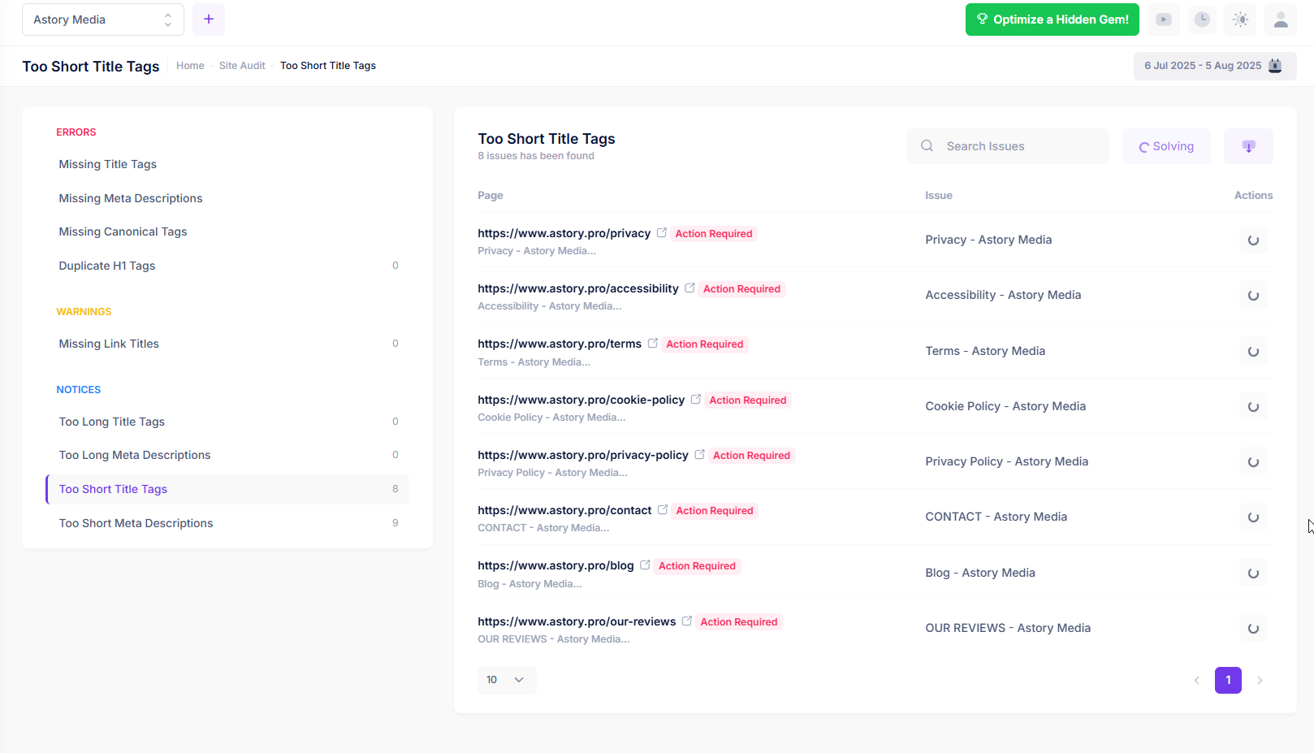The height and width of the screenshot is (753, 1314).
Task: Open https://www.astory.pro/our-reviews link
Action: pos(577,621)
